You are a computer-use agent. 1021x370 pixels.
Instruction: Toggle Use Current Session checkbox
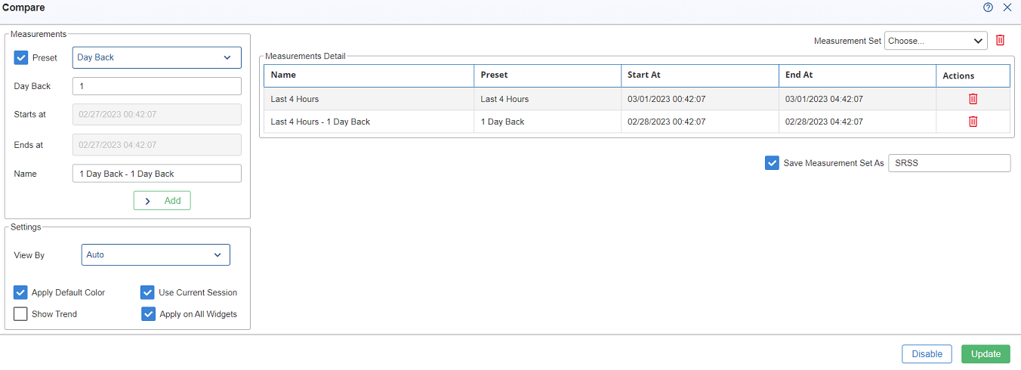coord(148,292)
